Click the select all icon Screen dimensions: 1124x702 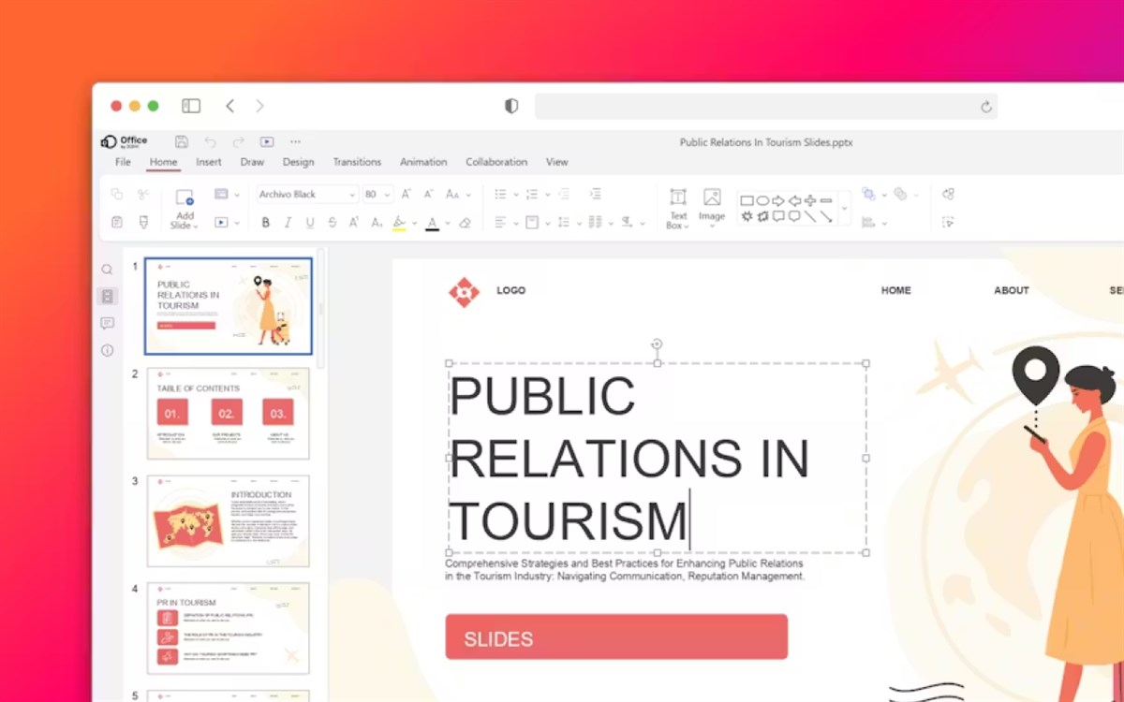[949, 222]
